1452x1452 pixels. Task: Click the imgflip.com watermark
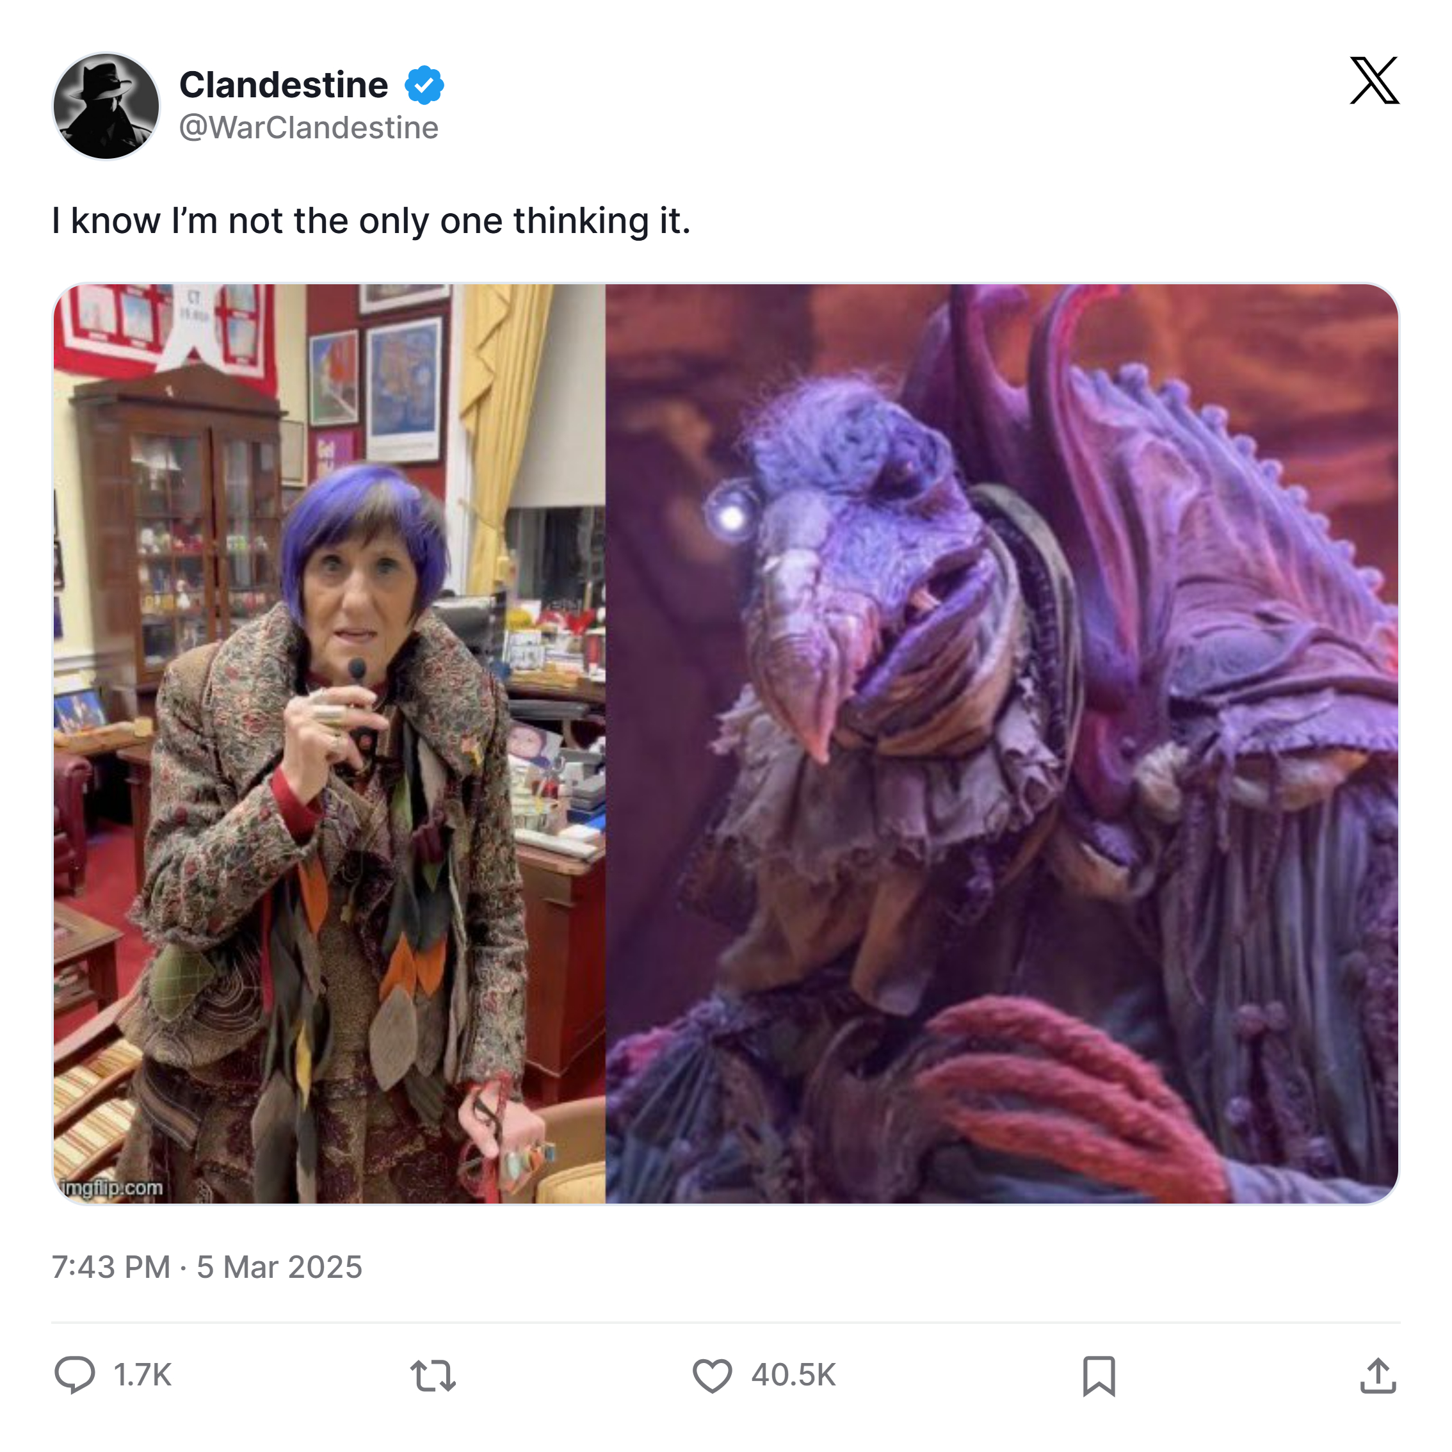click(x=111, y=1188)
